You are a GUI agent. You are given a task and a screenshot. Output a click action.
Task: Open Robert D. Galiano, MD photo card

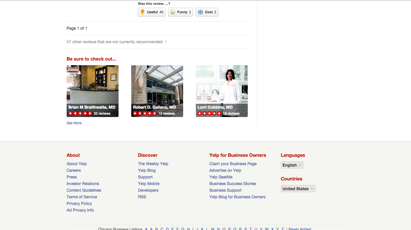click(157, 91)
